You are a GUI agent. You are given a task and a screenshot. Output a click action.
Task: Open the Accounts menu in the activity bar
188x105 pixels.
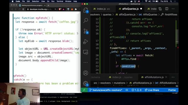(x=85, y=73)
